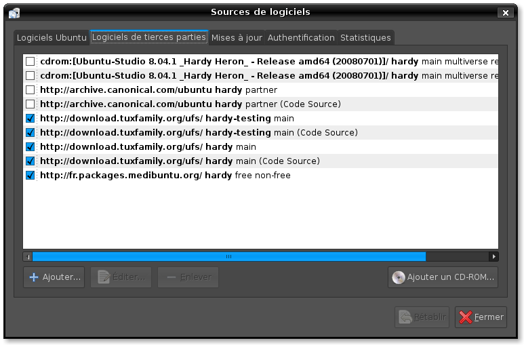Click the blue horizontal scrollbar thumb
This screenshot has height=345, width=524.
pyautogui.click(x=228, y=257)
